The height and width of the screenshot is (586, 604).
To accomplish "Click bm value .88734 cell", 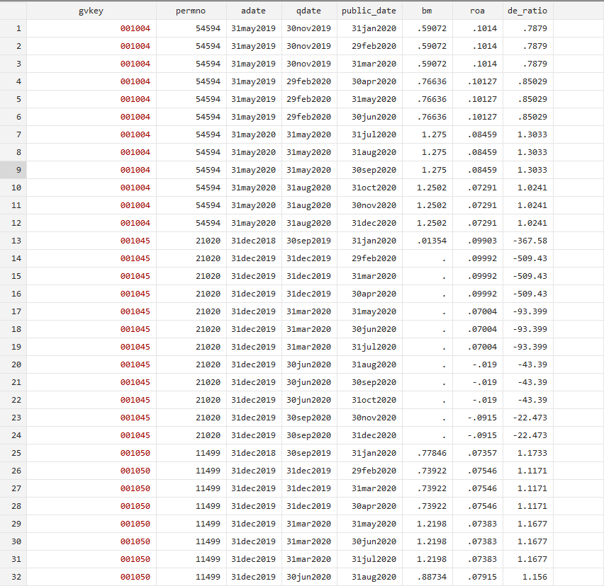I will point(427,577).
